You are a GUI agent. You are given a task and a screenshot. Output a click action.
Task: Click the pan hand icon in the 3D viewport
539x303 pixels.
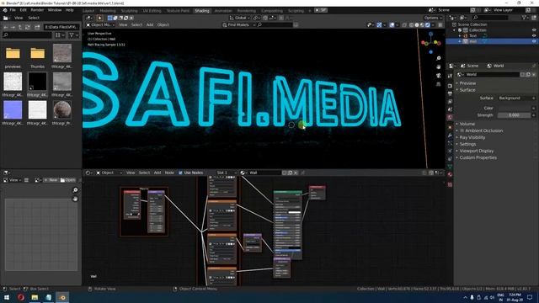[438, 67]
